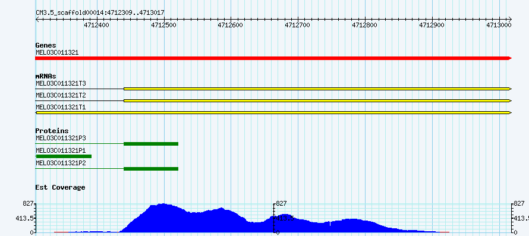Click ruler position 4712800

tap(365, 25)
